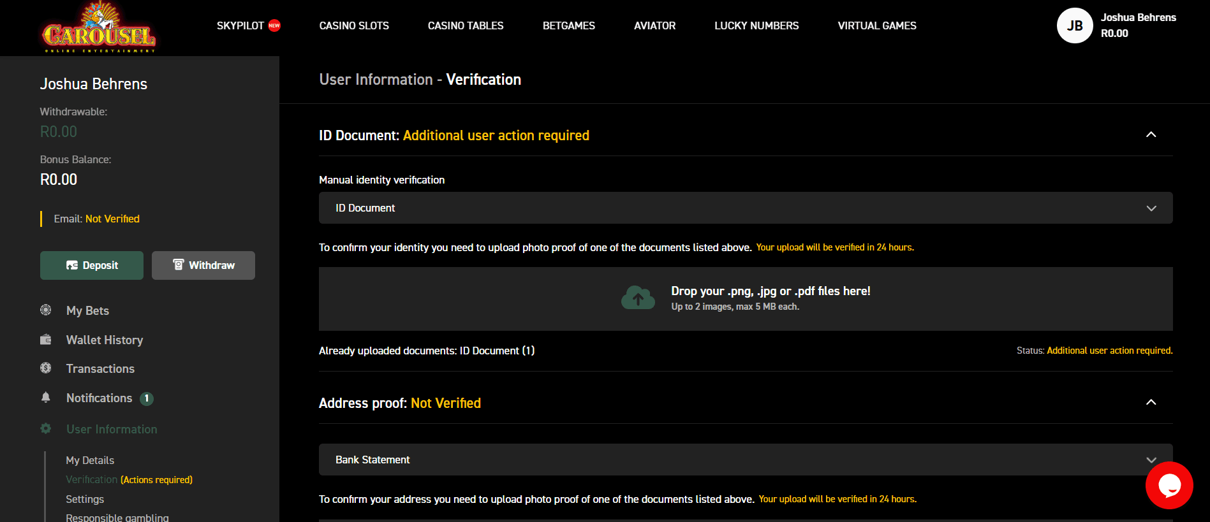
Task: Click the cloud upload icon
Action: (638, 298)
